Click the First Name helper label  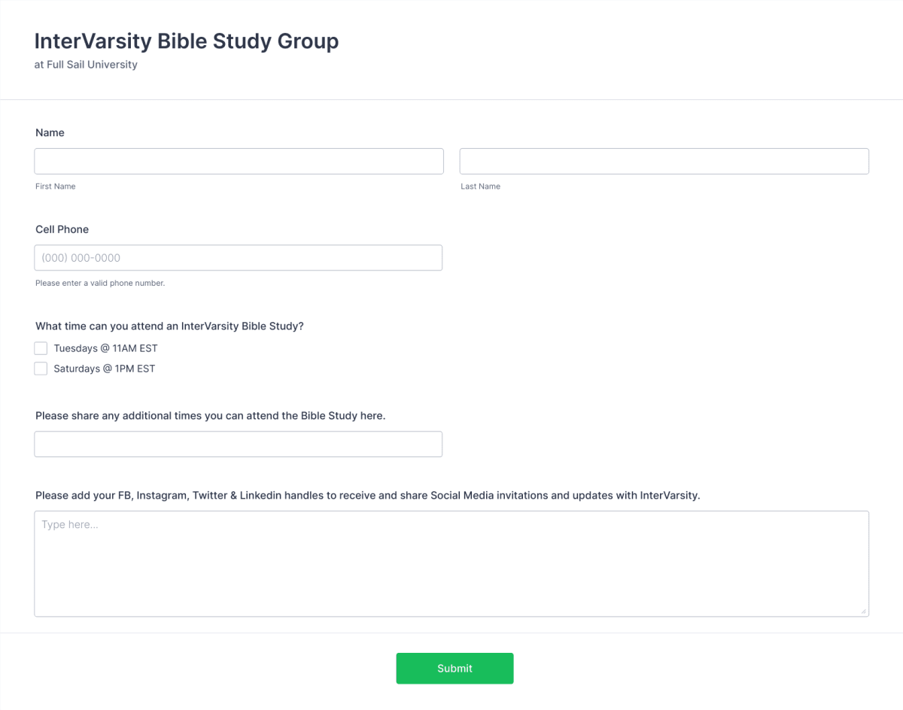pyautogui.click(x=55, y=186)
